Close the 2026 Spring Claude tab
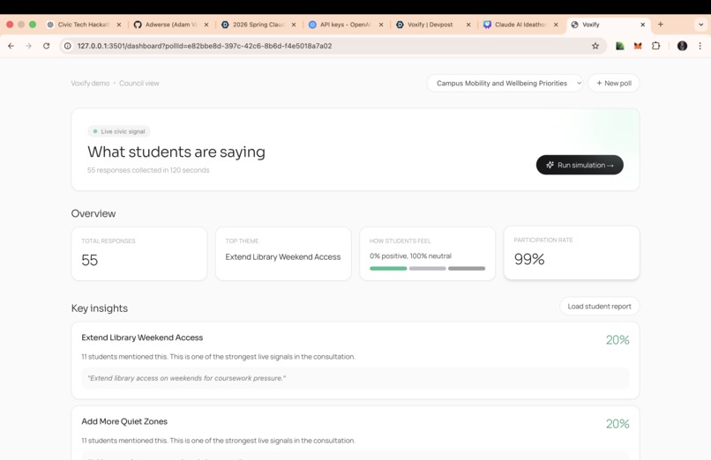Screen dimensions: 711x460 tap(294, 25)
